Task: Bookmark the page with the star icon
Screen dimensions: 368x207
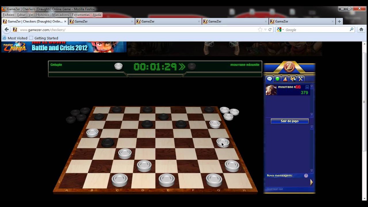Action: [260, 30]
